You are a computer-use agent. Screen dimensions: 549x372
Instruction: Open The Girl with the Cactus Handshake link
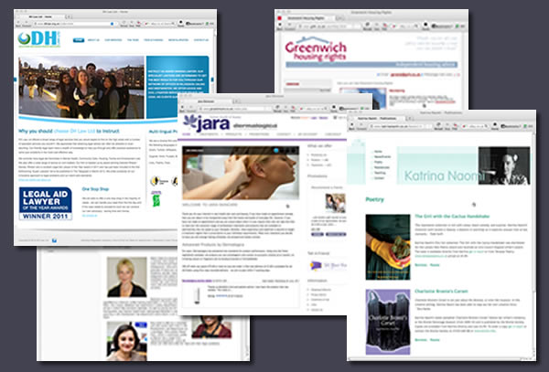click(452, 217)
